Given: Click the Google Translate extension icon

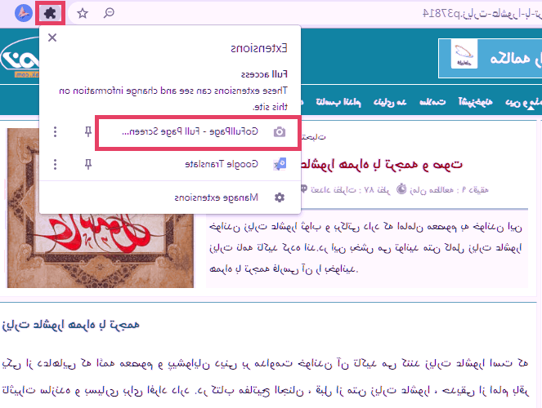Looking at the screenshot, I should (x=279, y=165).
